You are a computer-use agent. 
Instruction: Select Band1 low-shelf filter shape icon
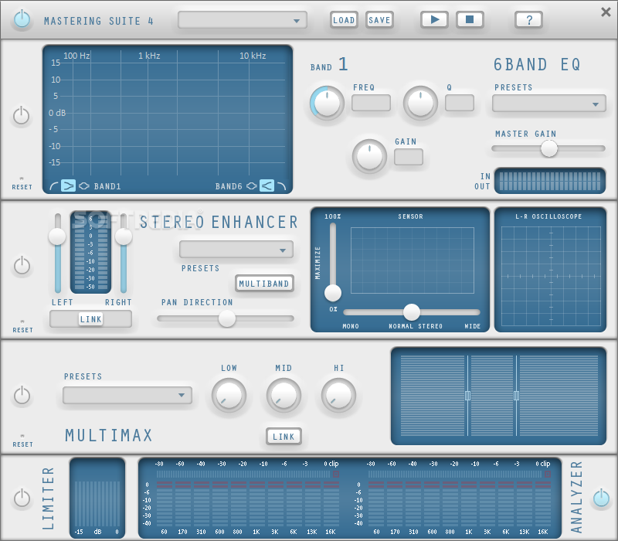68,185
